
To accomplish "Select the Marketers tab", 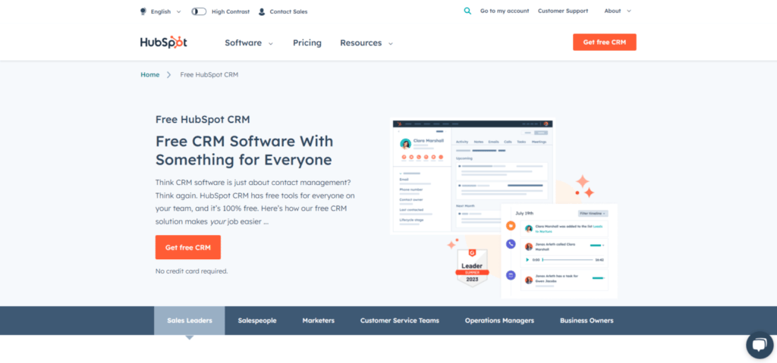I will point(318,321).
